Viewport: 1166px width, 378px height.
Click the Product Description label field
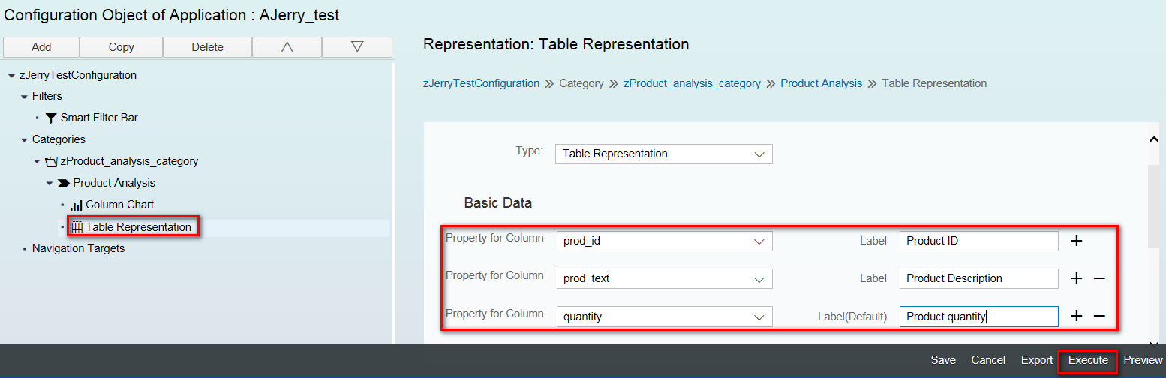[978, 278]
